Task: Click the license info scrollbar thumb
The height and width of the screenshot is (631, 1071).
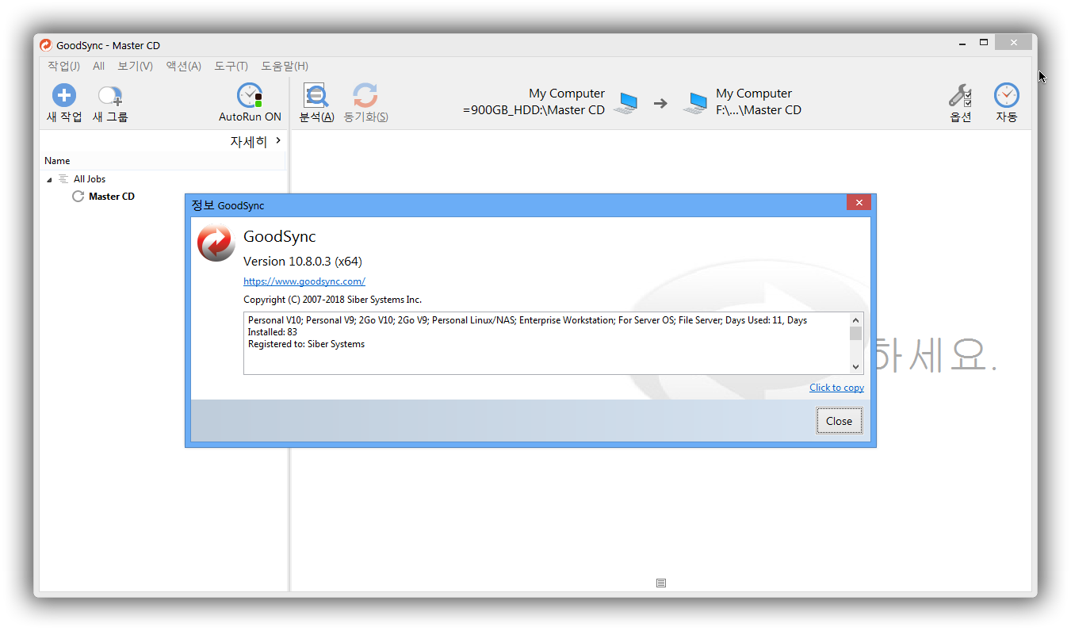Action: point(855,333)
